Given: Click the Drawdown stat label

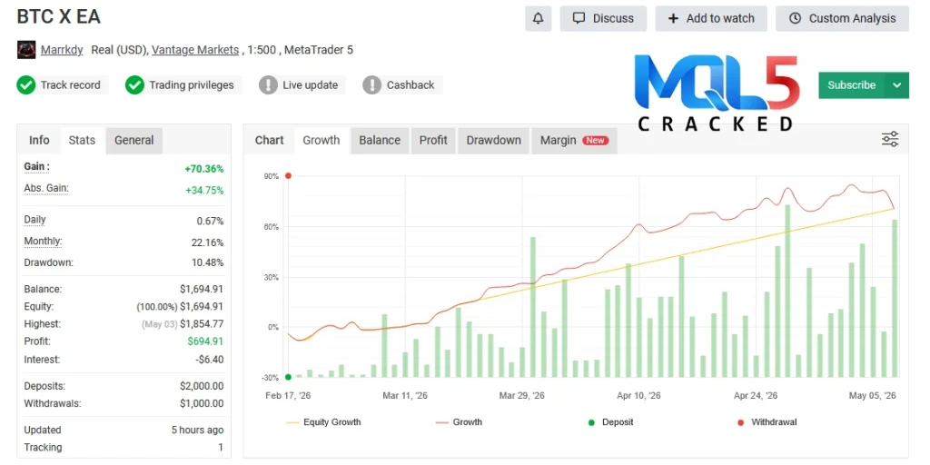Looking at the screenshot, I should (49, 262).
